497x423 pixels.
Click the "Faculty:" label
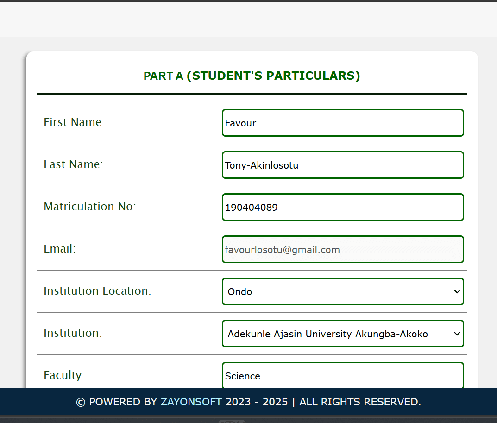64,375
